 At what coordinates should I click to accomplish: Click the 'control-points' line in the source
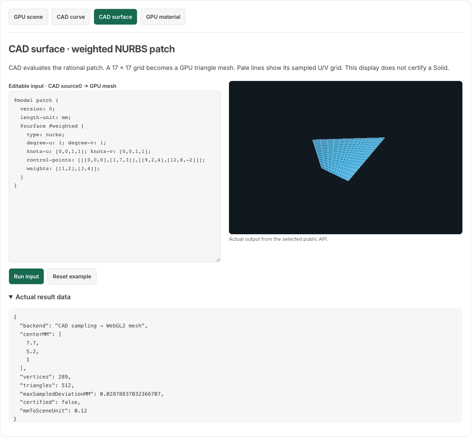tap(116, 160)
